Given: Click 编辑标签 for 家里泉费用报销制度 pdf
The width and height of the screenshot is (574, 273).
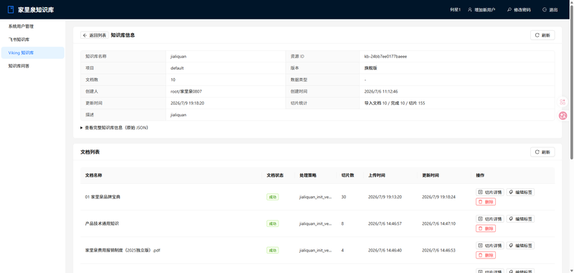Looking at the screenshot, I should point(520,246).
